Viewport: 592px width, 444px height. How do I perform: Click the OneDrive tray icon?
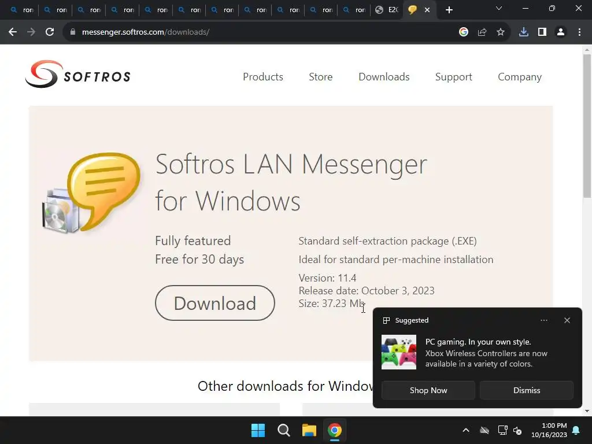coord(484,430)
